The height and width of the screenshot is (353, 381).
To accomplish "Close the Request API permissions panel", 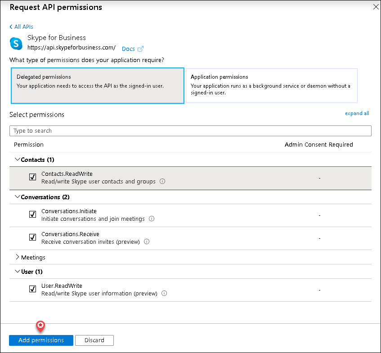I will click(x=376, y=6).
